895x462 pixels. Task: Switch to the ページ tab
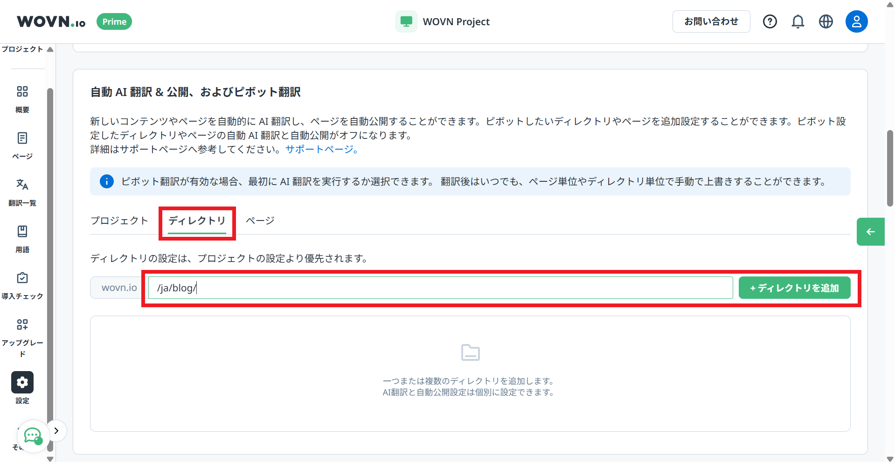tap(260, 221)
